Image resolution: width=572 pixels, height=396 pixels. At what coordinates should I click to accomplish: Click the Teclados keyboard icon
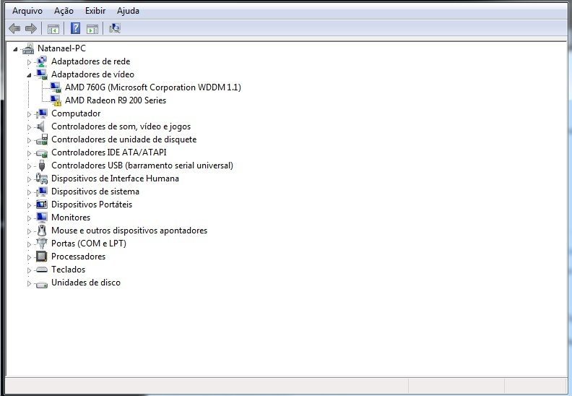point(42,270)
